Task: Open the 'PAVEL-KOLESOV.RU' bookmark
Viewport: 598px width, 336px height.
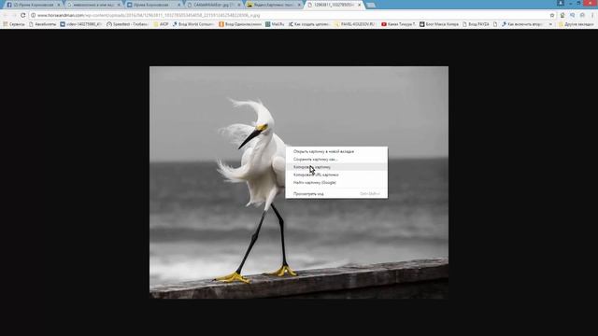Action: coord(355,24)
